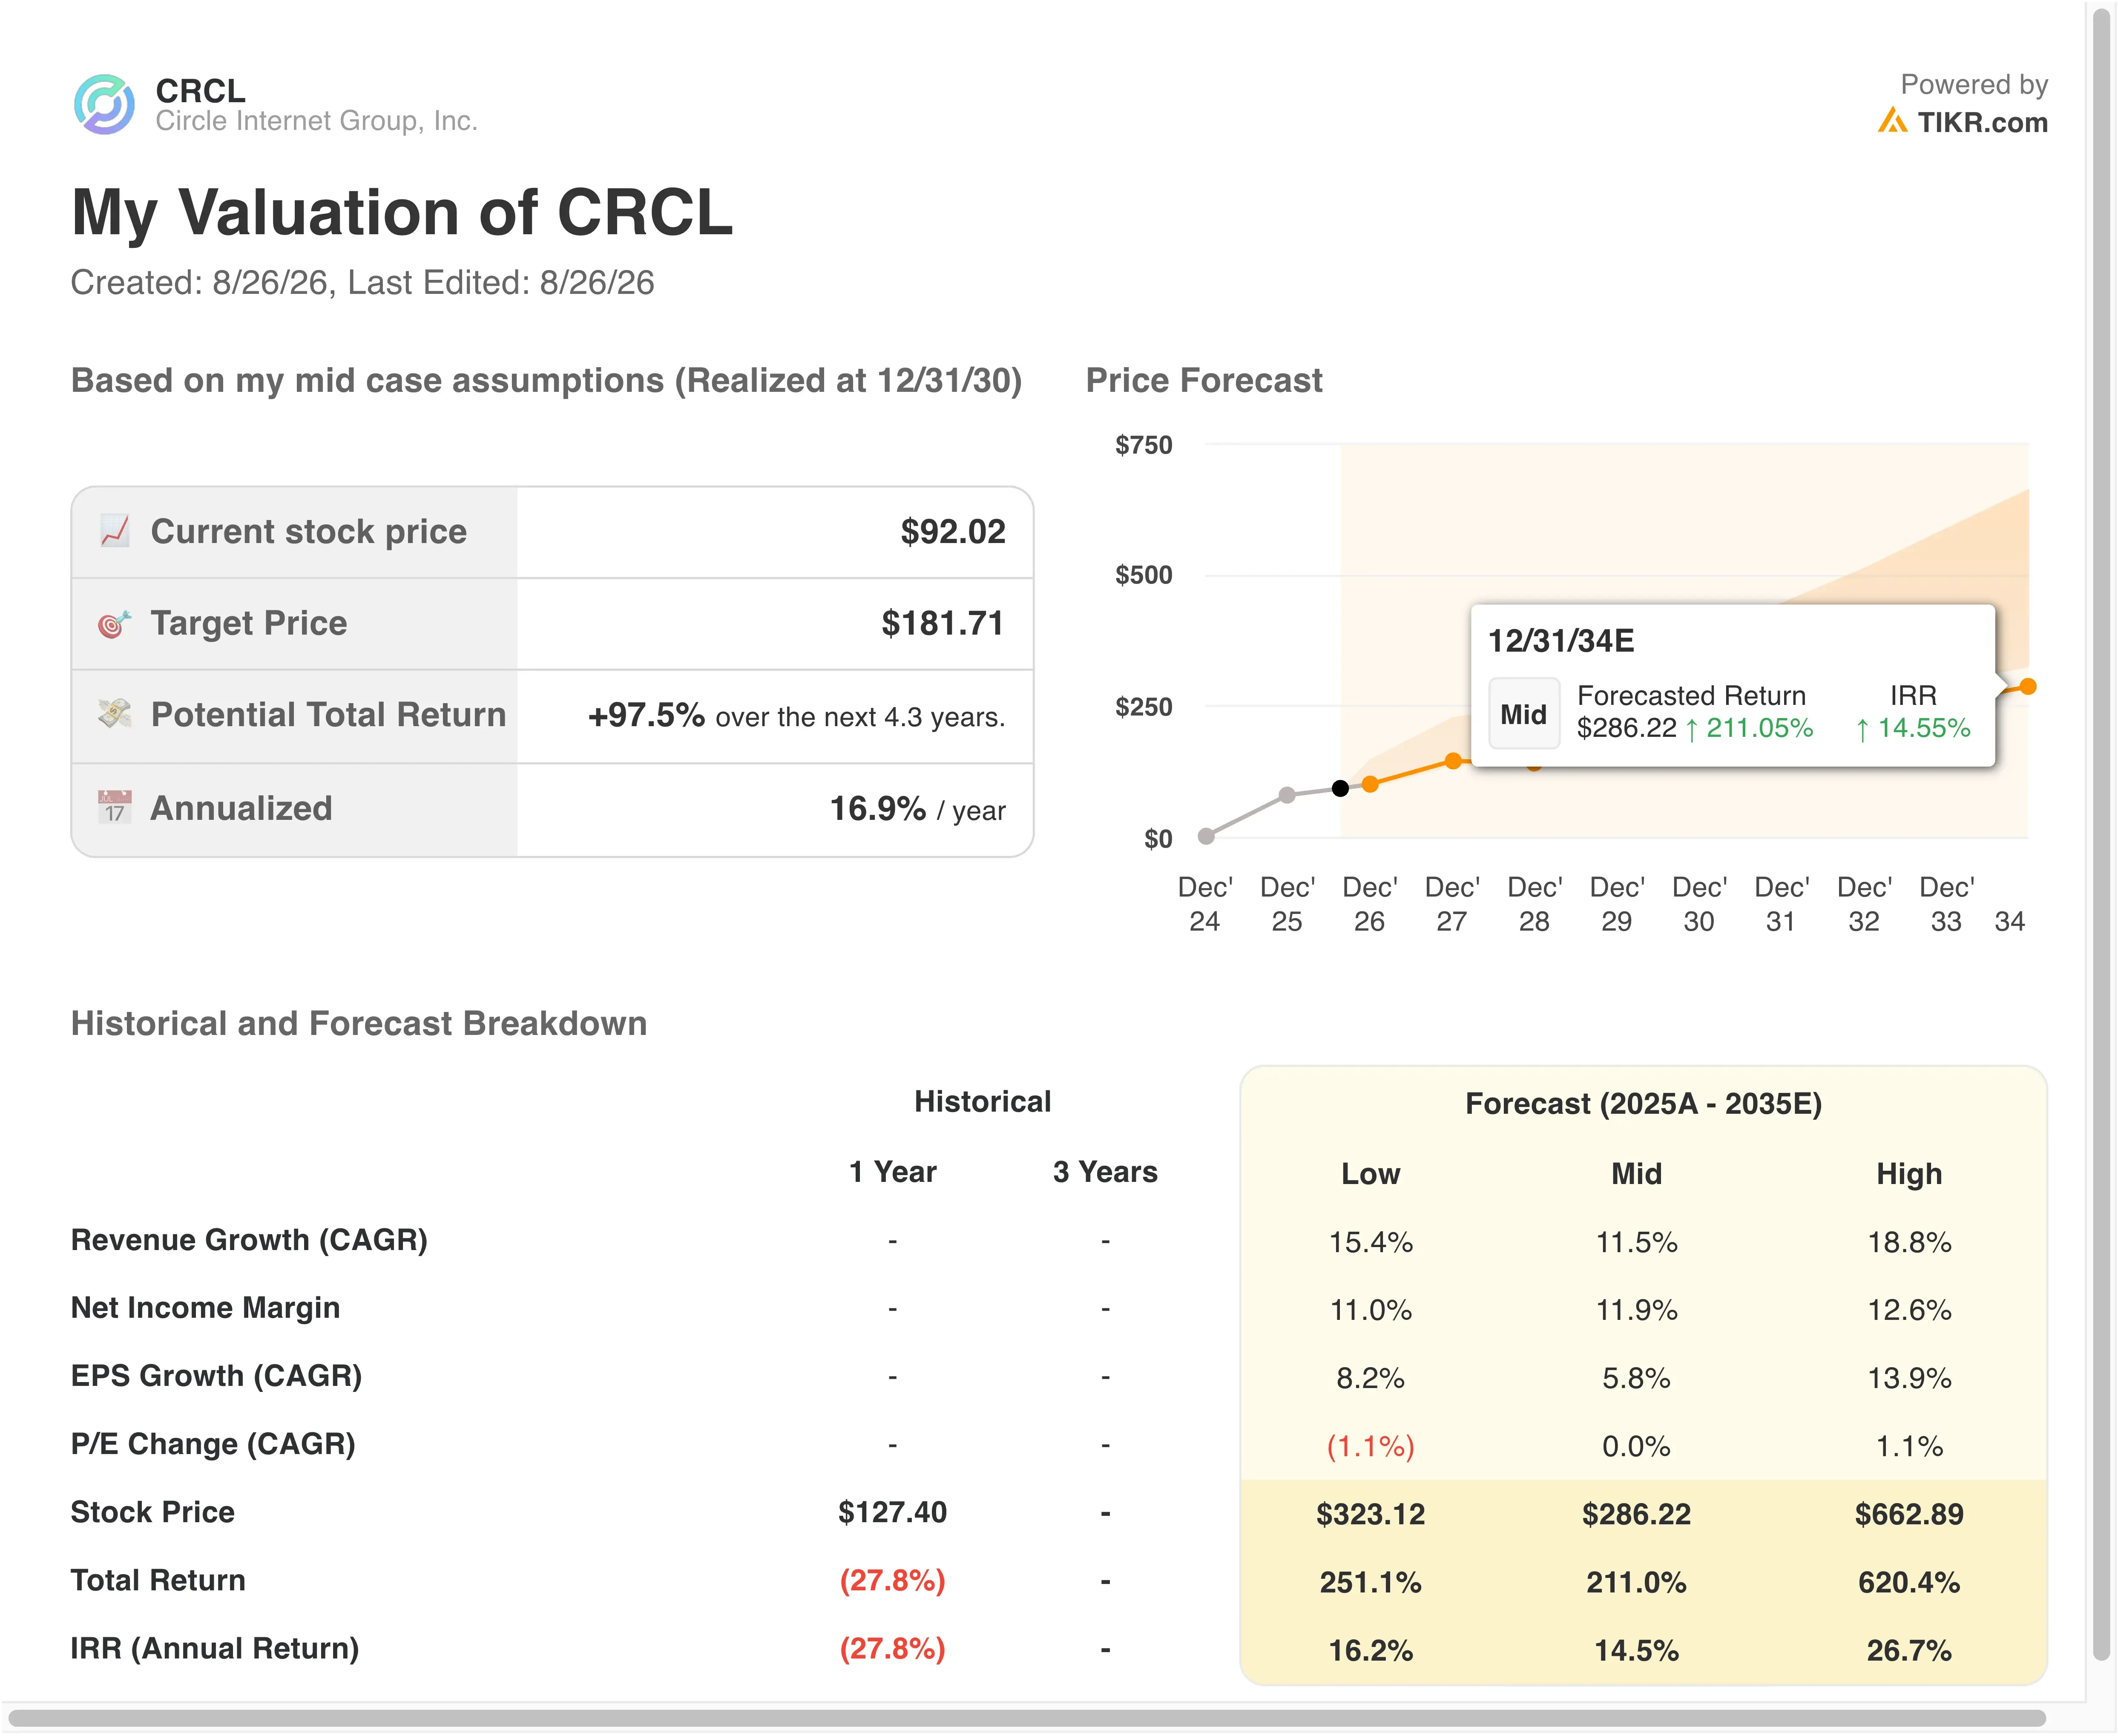Click the $181.71 target price value
This screenshot has height=1736, width=2118.
pos(942,624)
